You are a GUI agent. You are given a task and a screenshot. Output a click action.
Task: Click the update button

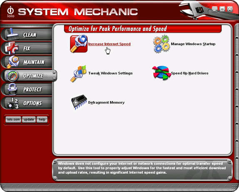point(29,119)
